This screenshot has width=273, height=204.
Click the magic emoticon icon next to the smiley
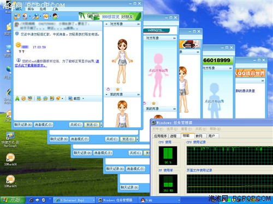30,98
